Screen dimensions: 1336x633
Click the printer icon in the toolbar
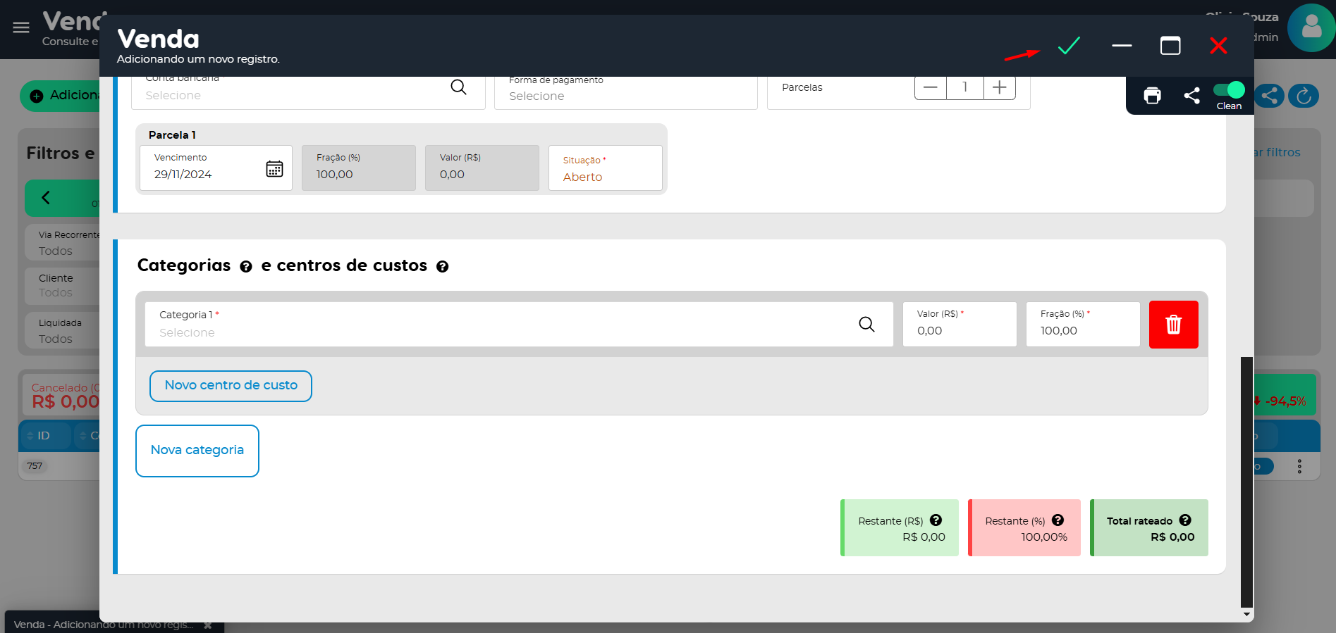coord(1152,96)
